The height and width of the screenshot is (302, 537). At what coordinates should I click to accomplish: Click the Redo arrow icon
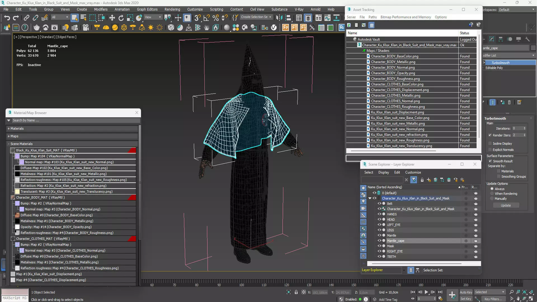16,18
